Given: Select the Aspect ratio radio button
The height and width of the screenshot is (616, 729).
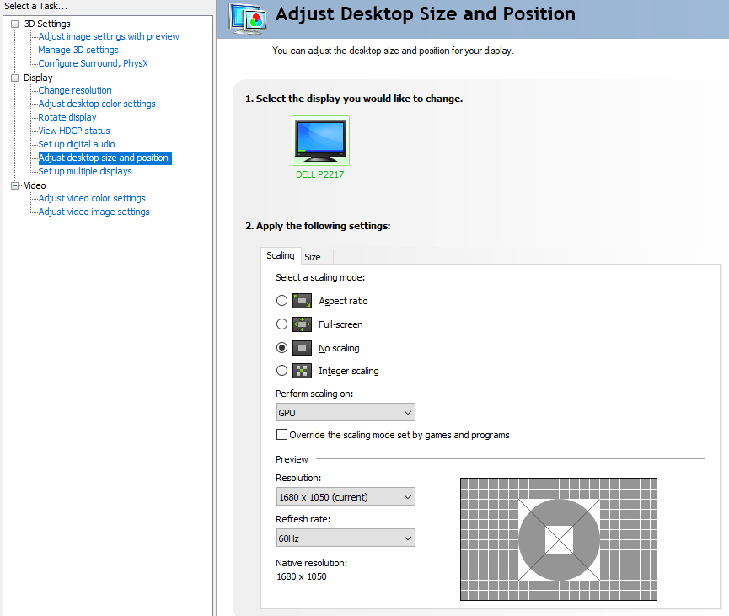Looking at the screenshot, I should pos(281,301).
